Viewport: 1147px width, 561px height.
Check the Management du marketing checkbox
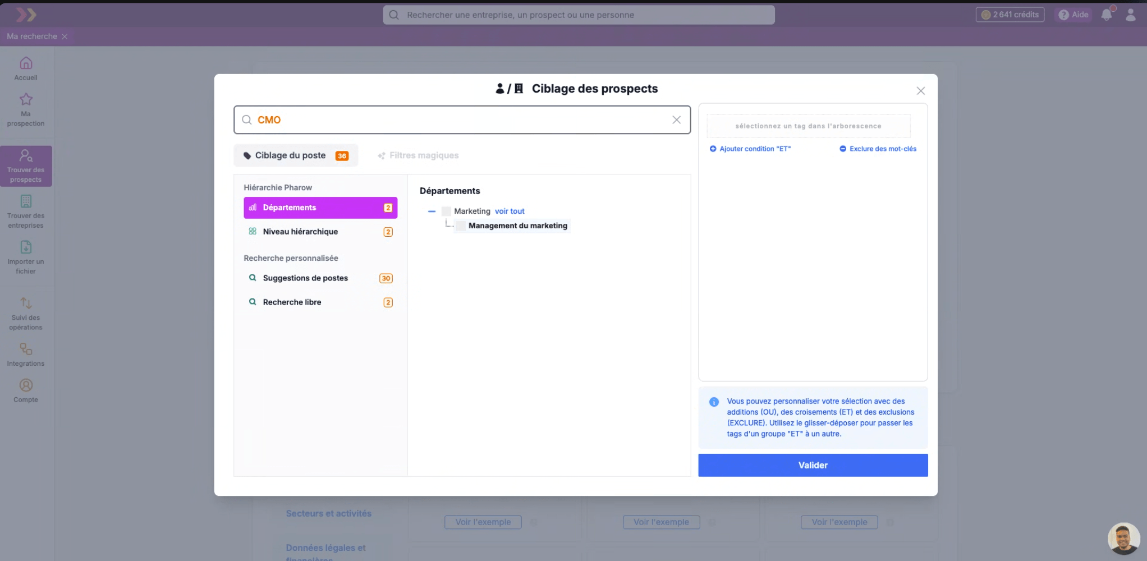point(461,226)
